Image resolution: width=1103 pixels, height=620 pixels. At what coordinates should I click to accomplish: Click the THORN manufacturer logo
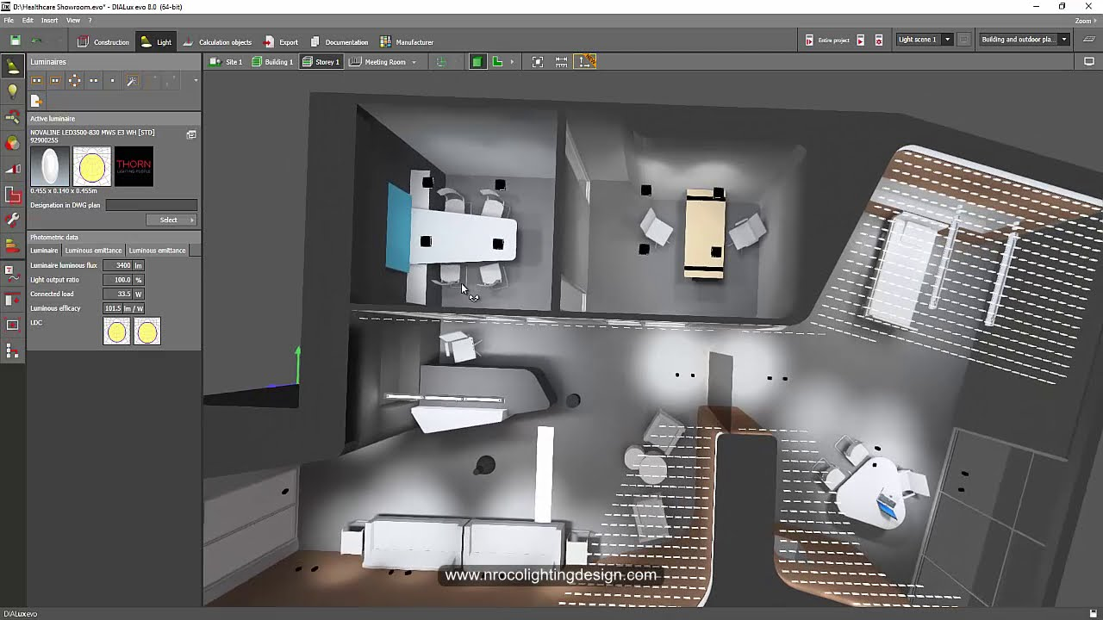134,166
